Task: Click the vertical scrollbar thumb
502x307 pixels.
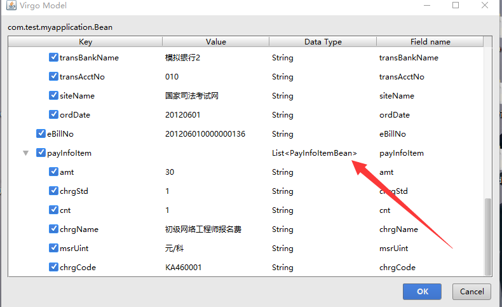Action: coord(487,237)
